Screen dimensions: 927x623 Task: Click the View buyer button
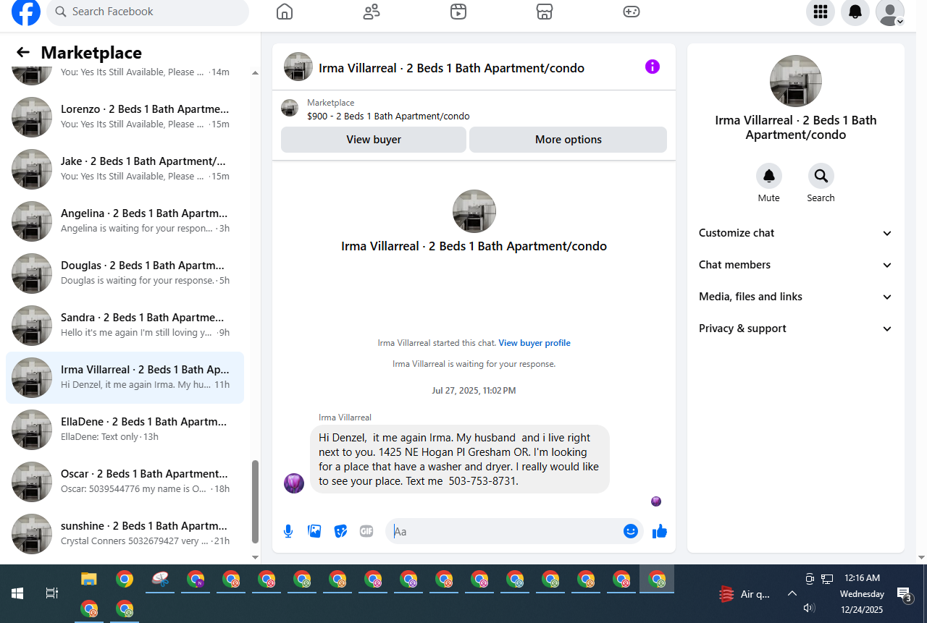tap(374, 140)
